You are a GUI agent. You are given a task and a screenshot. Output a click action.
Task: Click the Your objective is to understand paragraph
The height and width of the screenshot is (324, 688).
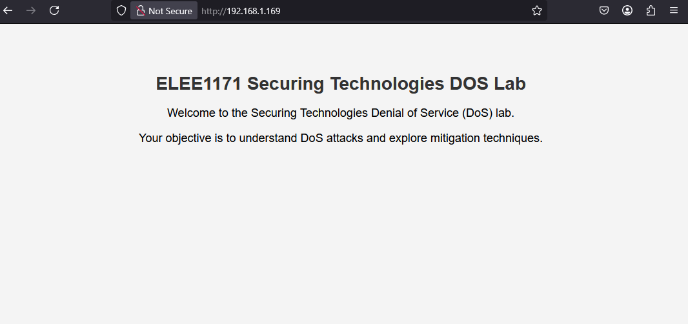coord(341,138)
